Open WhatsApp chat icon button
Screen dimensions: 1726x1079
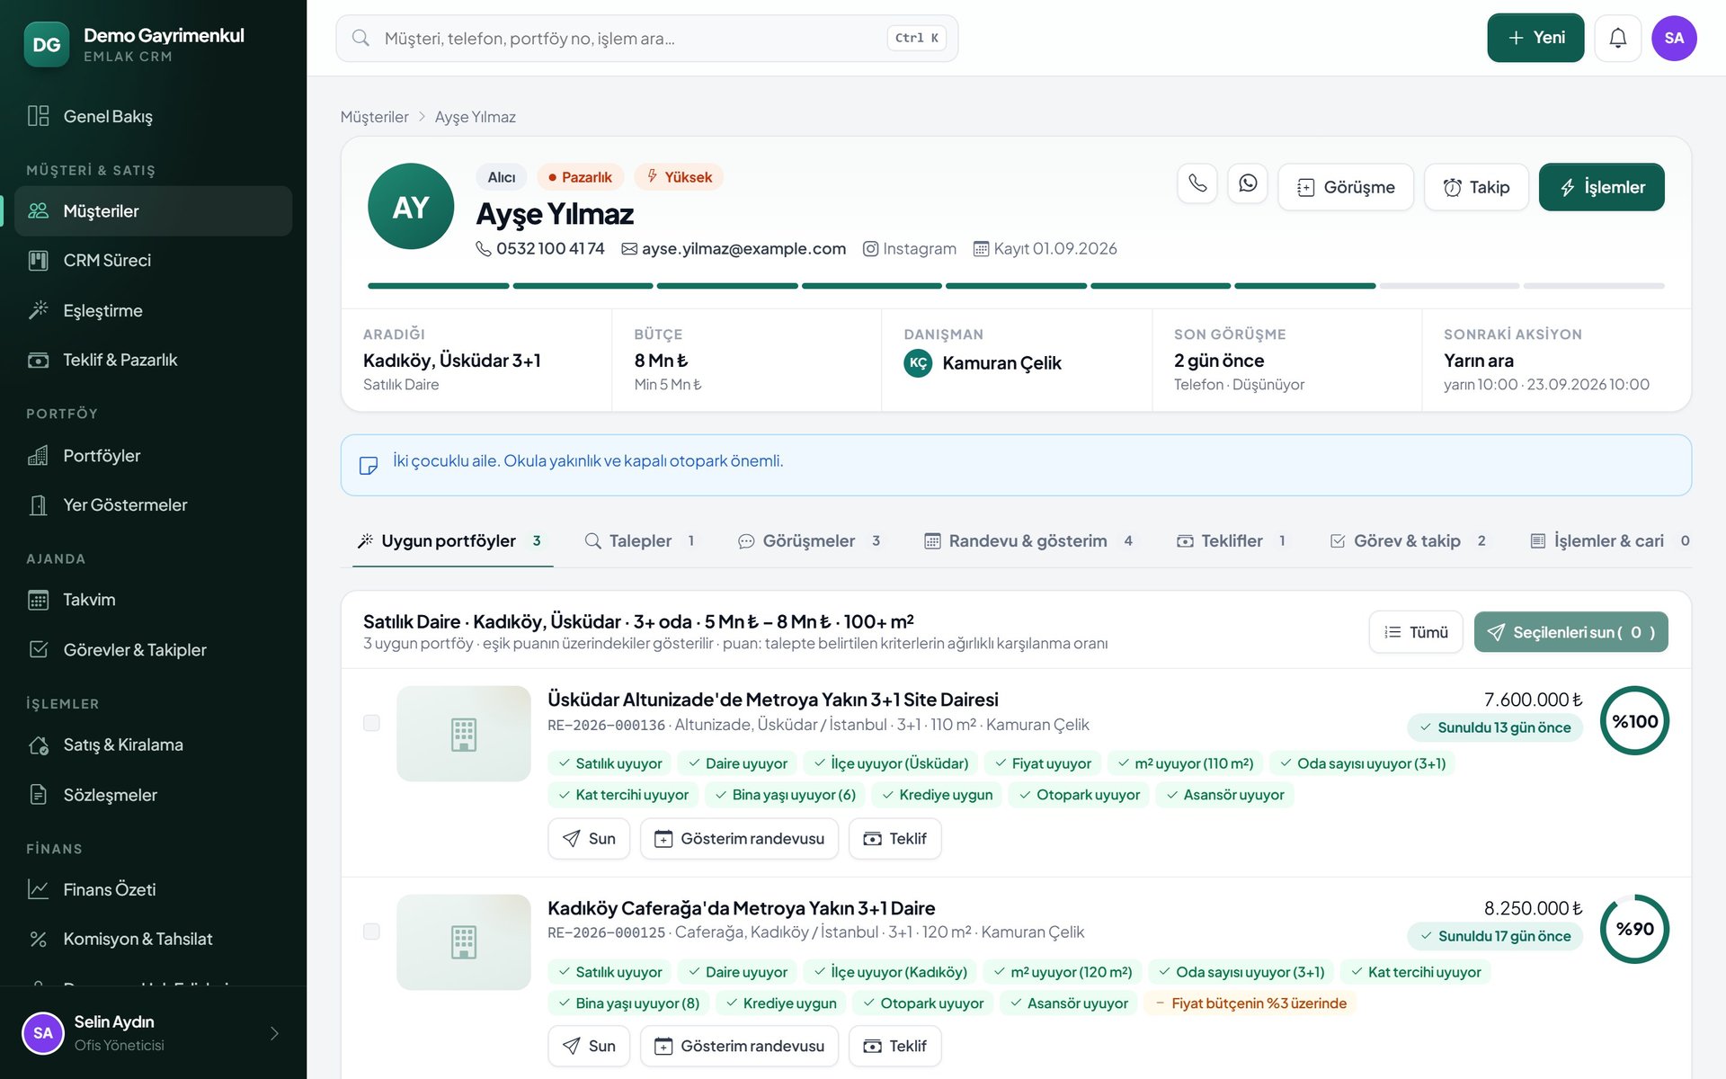tap(1248, 184)
